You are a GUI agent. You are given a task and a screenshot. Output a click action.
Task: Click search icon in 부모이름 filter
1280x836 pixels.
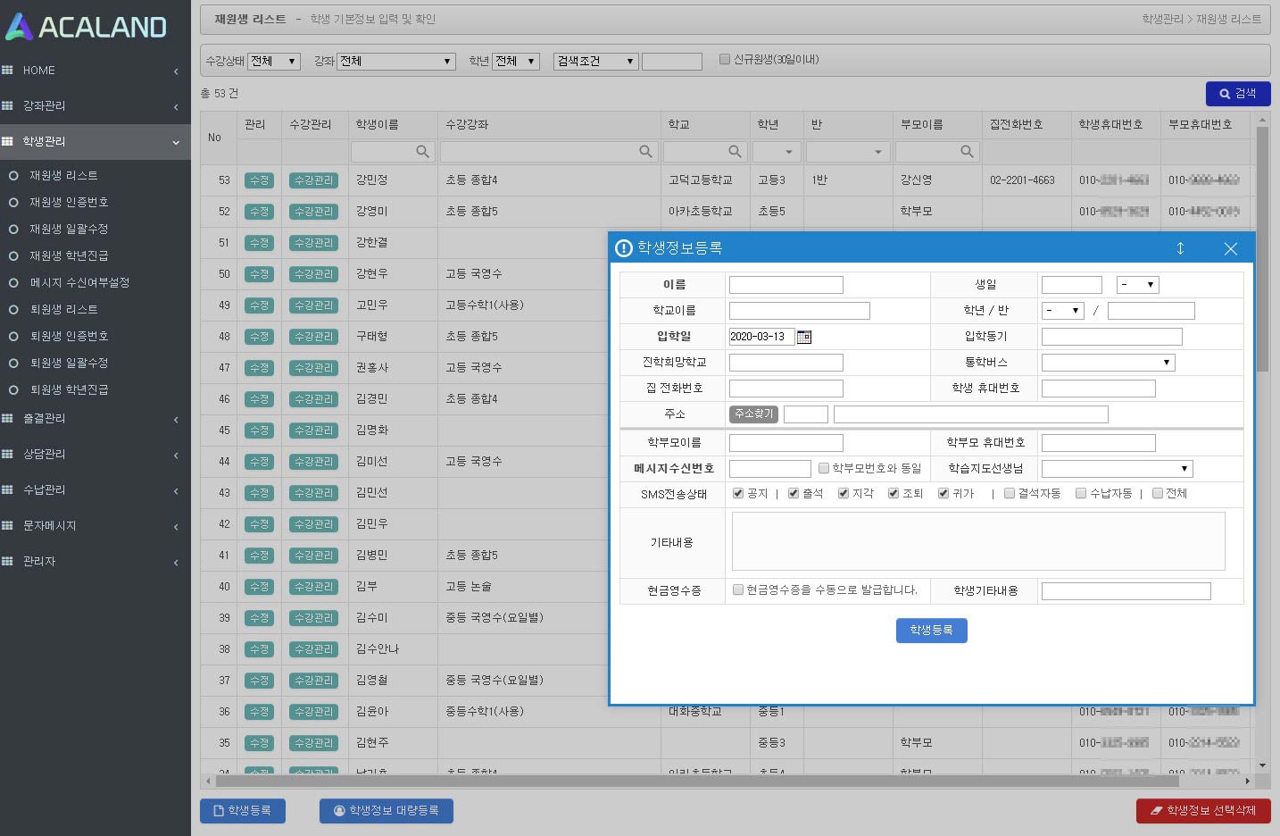click(x=968, y=152)
